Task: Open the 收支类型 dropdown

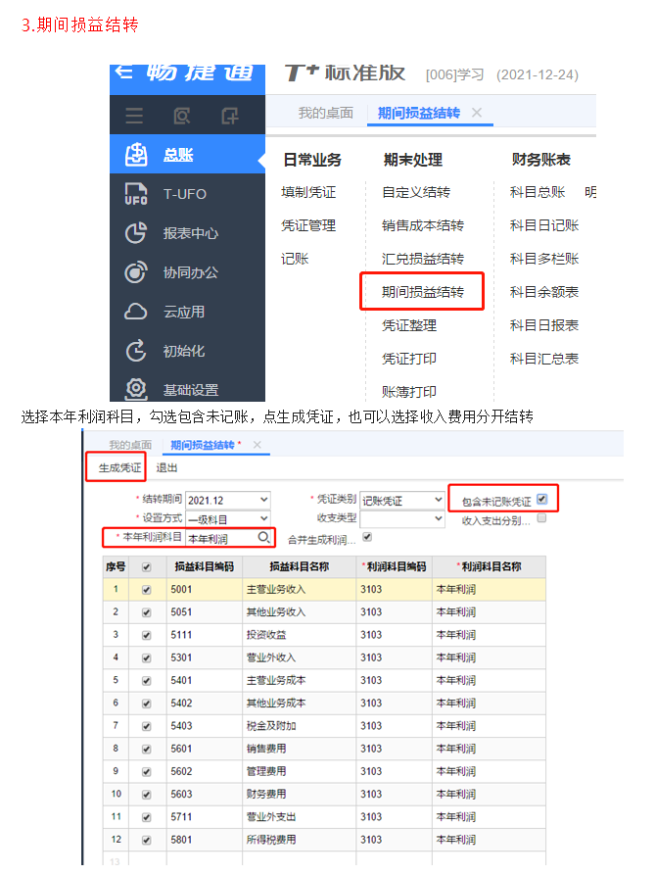Action: [x=402, y=519]
